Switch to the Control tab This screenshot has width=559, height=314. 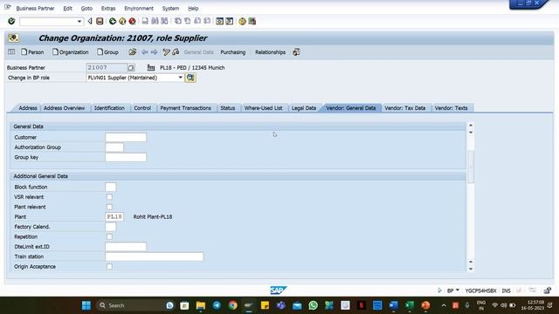tap(142, 108)
